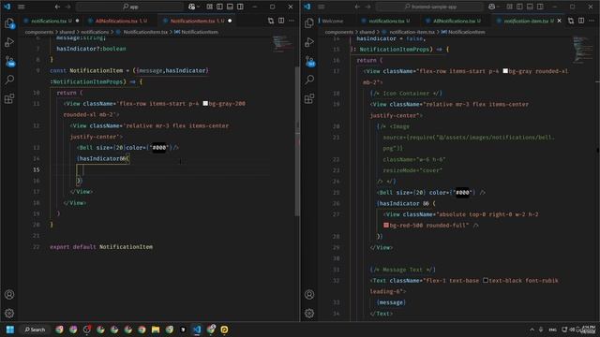Screen dimensions: 600x337
Task: Go back in left window
Action: (57, 7)
